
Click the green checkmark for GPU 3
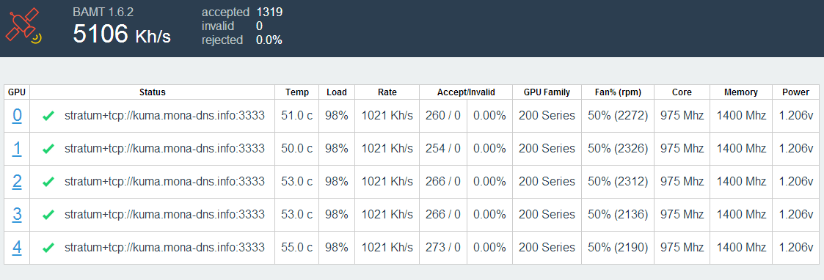(x=48, y=214)
